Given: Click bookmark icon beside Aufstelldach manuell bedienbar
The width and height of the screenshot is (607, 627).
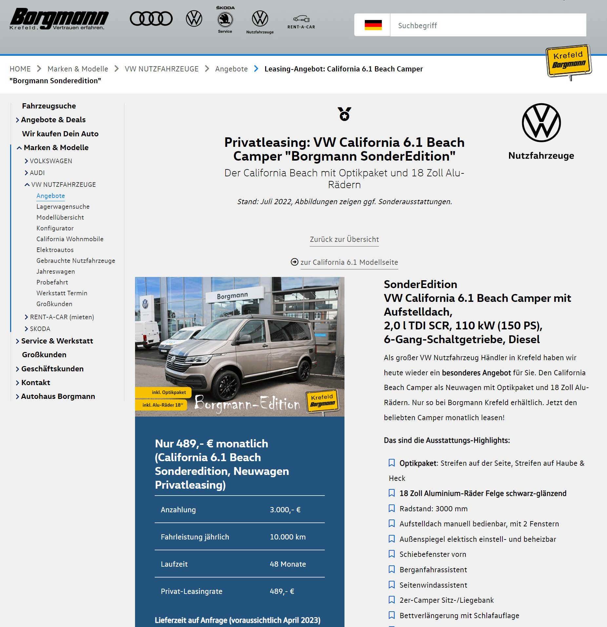Looking at the screenshot, I should click(391, 523).
